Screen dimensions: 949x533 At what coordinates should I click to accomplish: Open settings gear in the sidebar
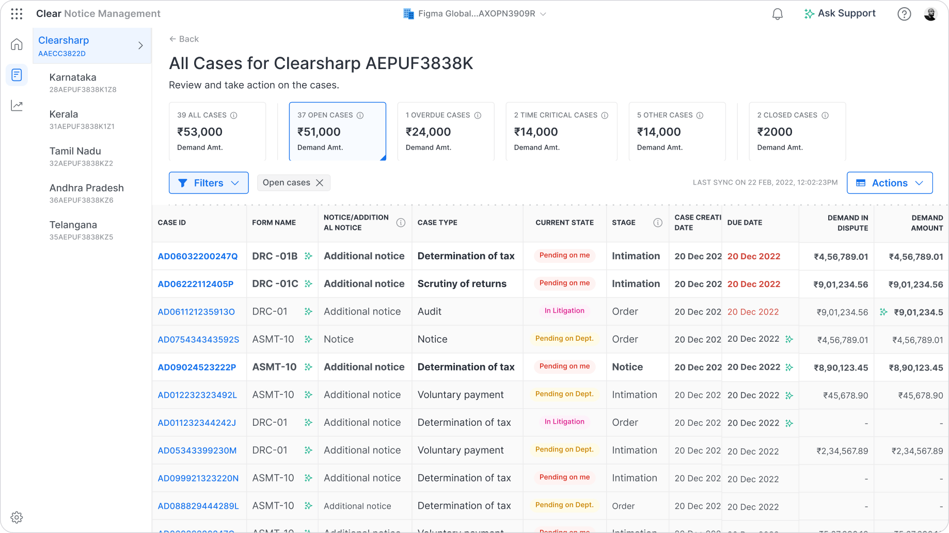coord(17,517)
